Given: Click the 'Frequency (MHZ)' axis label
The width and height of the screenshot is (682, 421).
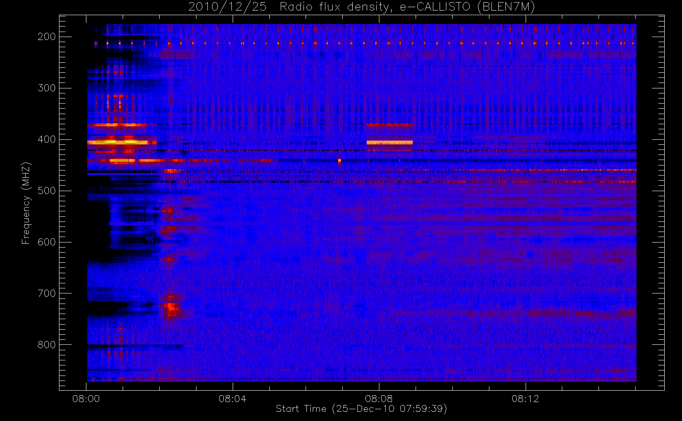Looking at the screenshot, I should click(26, 203).
